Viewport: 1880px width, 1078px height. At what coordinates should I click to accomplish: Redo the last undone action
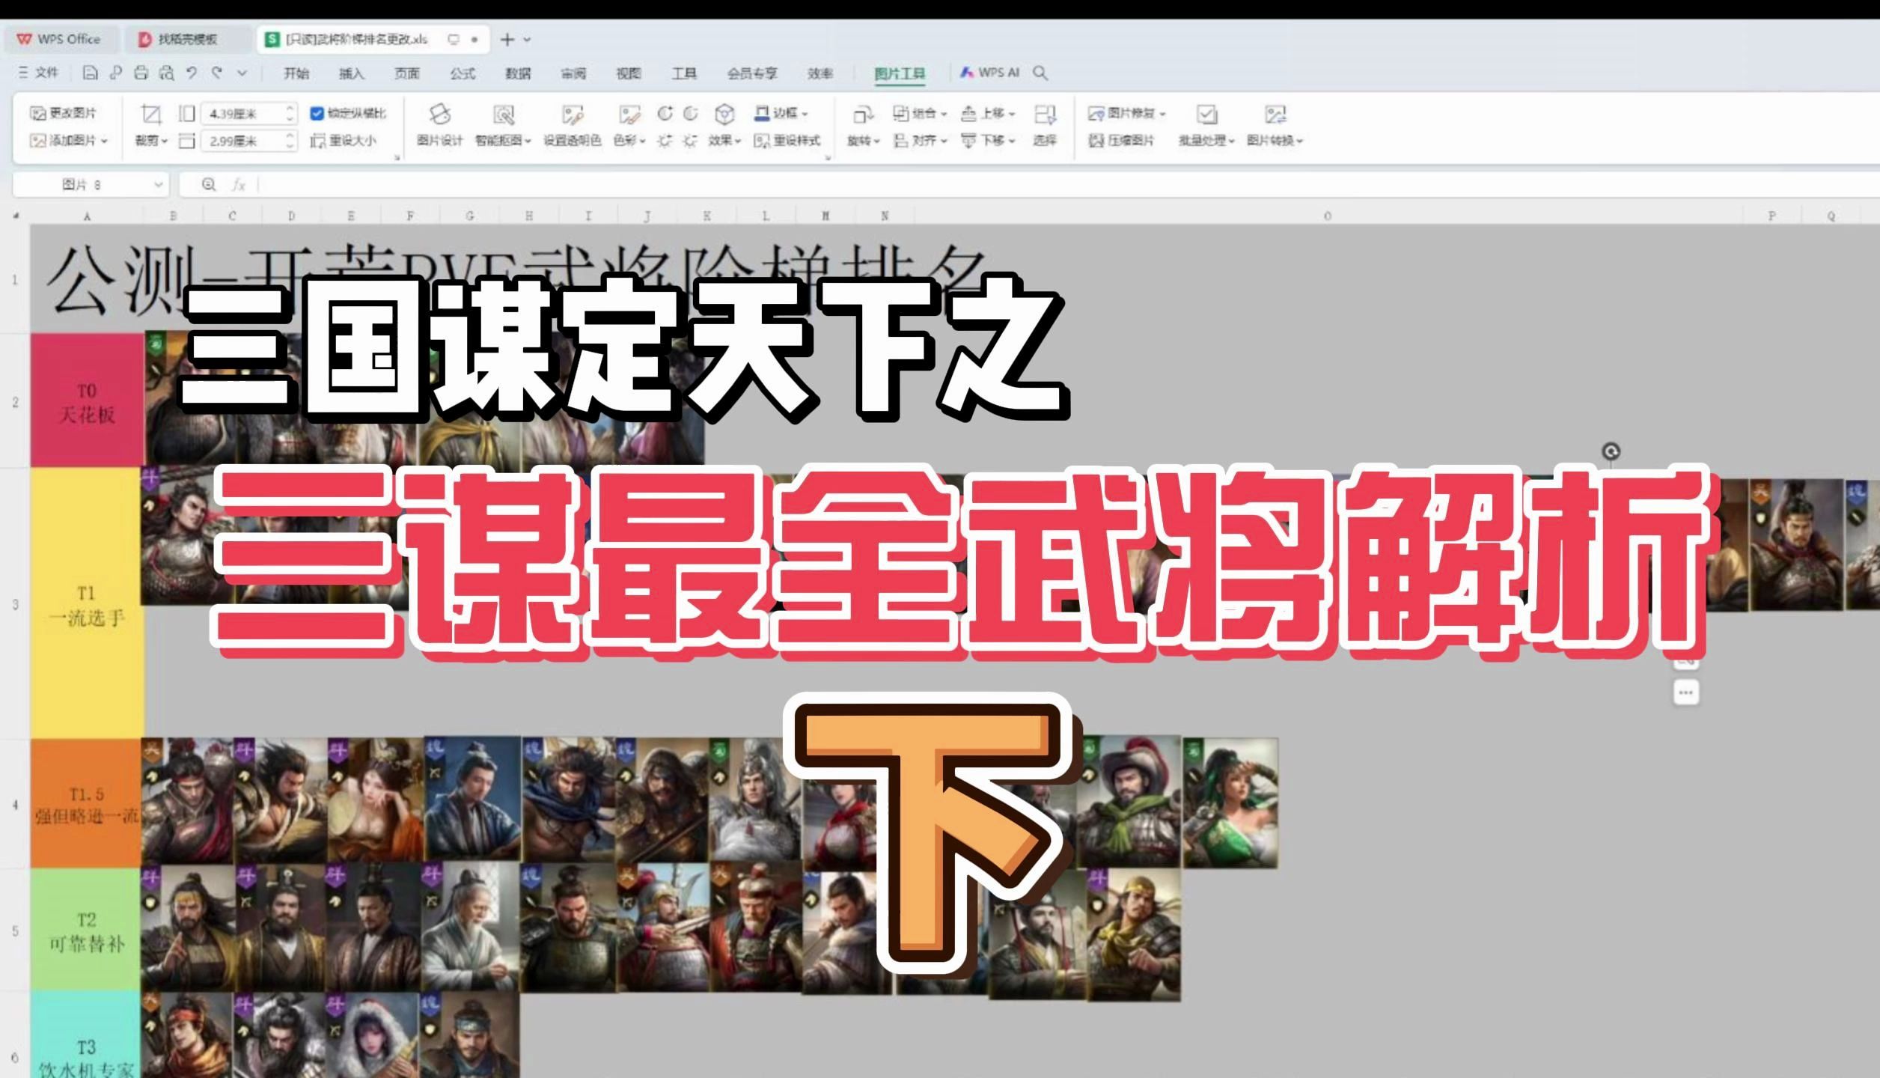tap(217, 73)
